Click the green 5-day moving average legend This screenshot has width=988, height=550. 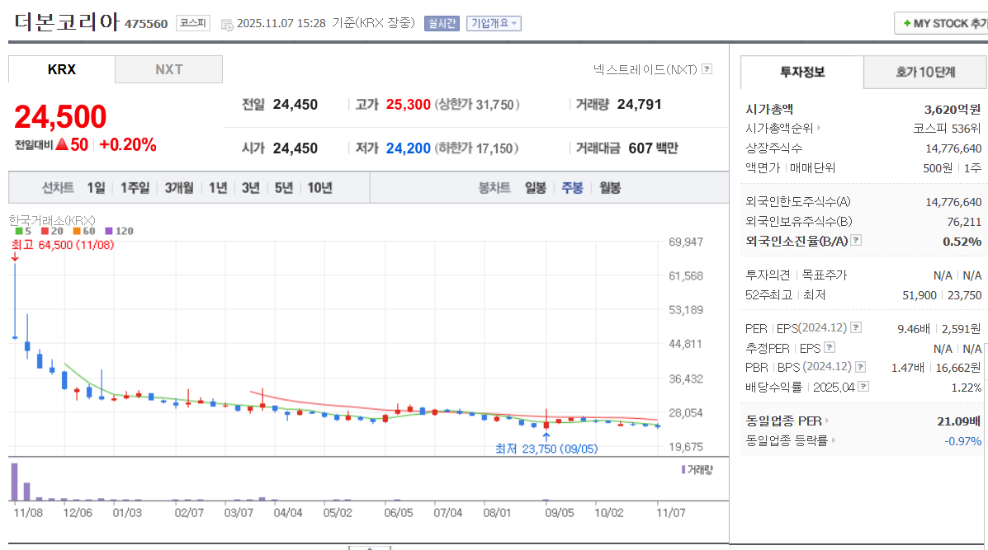coord(23,231)
